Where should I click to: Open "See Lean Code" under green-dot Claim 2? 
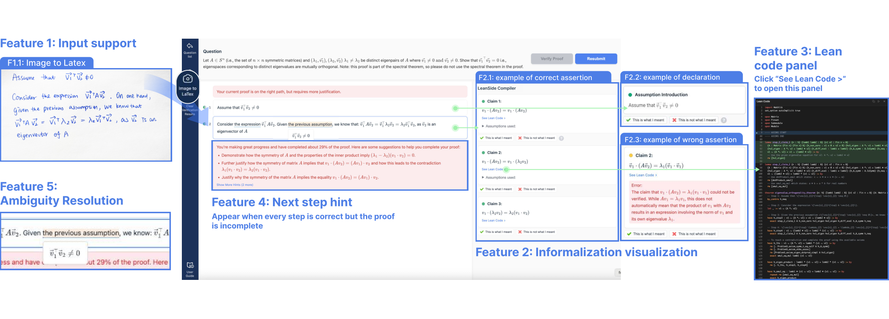point(493,169)
